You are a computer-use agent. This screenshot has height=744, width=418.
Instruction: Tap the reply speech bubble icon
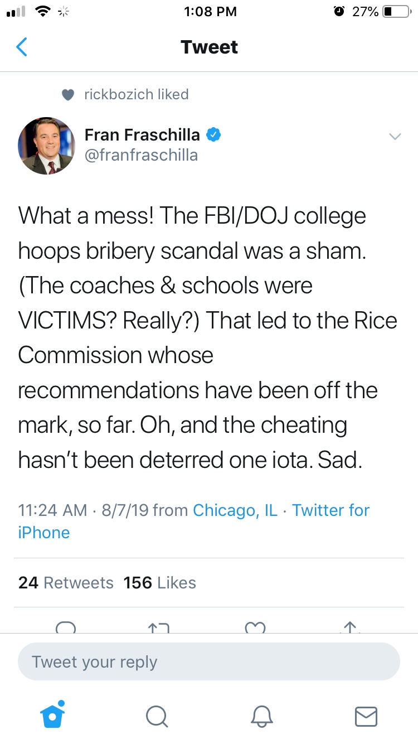pos(66,627)
